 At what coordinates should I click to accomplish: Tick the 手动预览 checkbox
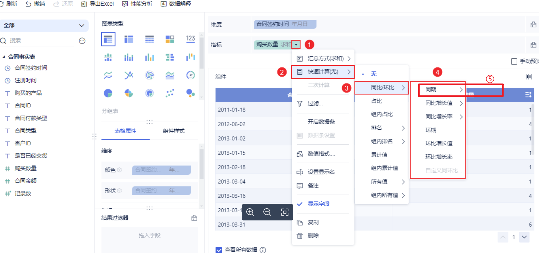(514, 62)
